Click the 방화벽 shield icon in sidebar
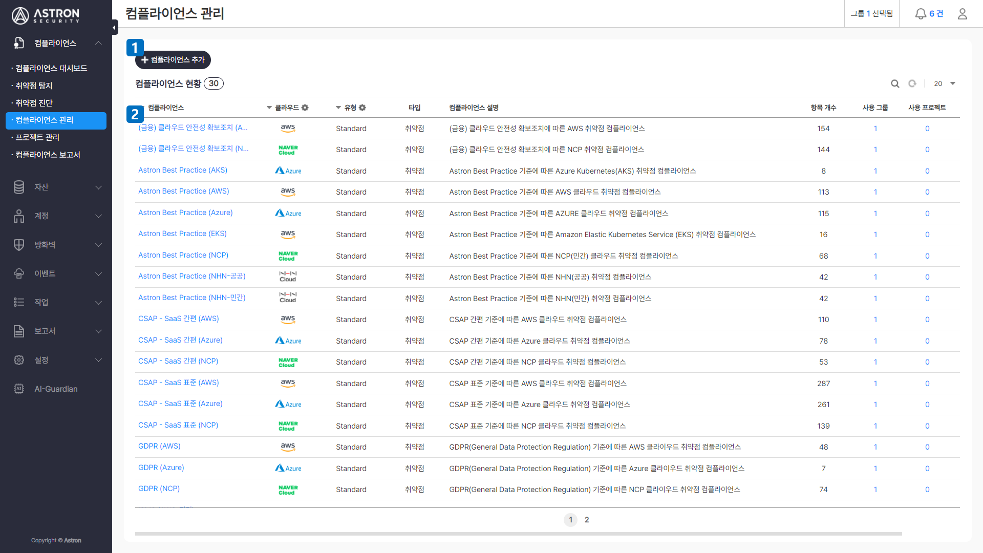 click(19, 245)
